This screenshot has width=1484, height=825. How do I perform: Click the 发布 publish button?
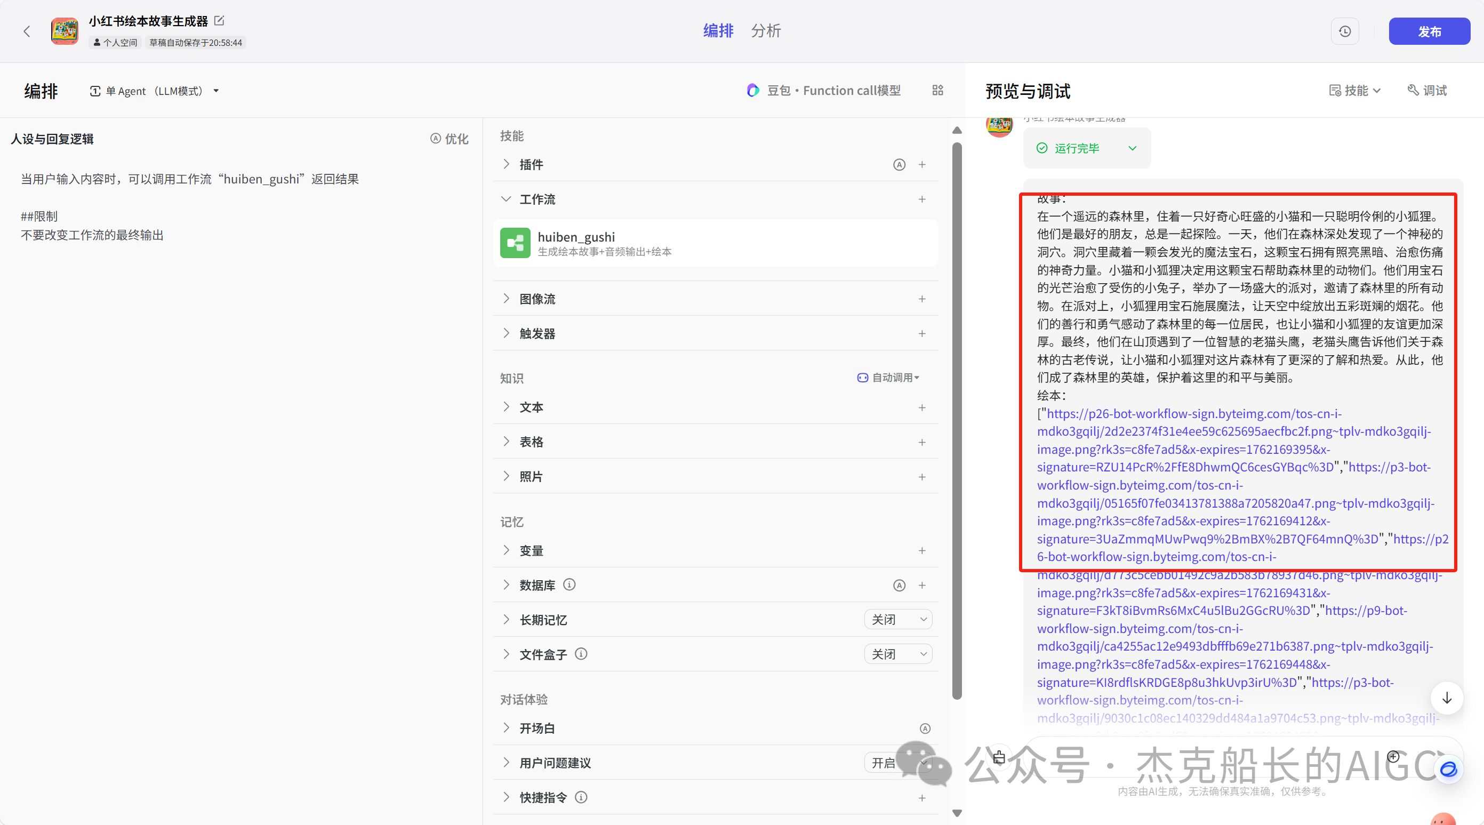(x=1429, y=31)
